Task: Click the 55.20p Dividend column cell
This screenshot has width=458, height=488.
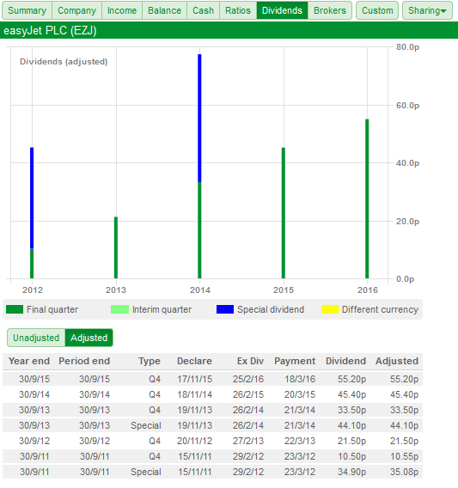Action: click(351, 379)
